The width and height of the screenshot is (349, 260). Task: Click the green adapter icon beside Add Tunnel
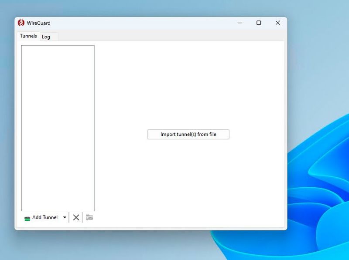pos(27,218)
